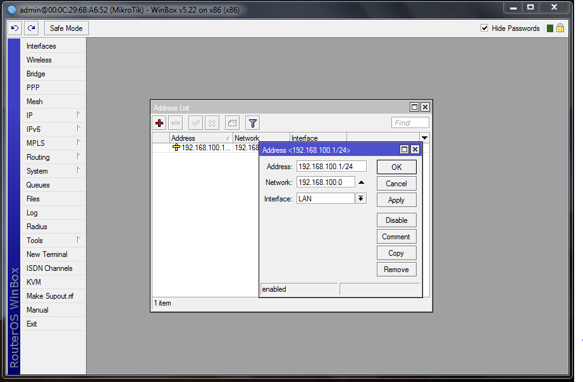Uncheck the Hide Passwords option

[x=484, y=28]
